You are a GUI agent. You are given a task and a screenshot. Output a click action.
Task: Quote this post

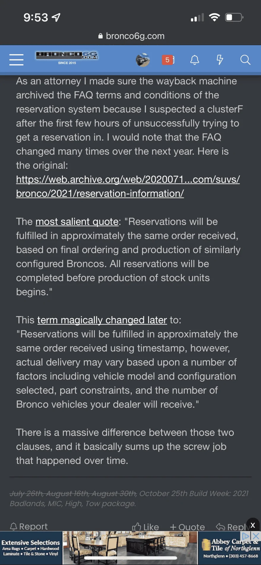(x=187, y=527)
